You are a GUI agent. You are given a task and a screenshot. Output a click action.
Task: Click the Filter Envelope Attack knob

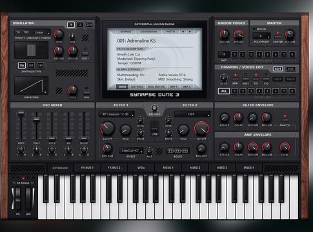click(225, 118)
